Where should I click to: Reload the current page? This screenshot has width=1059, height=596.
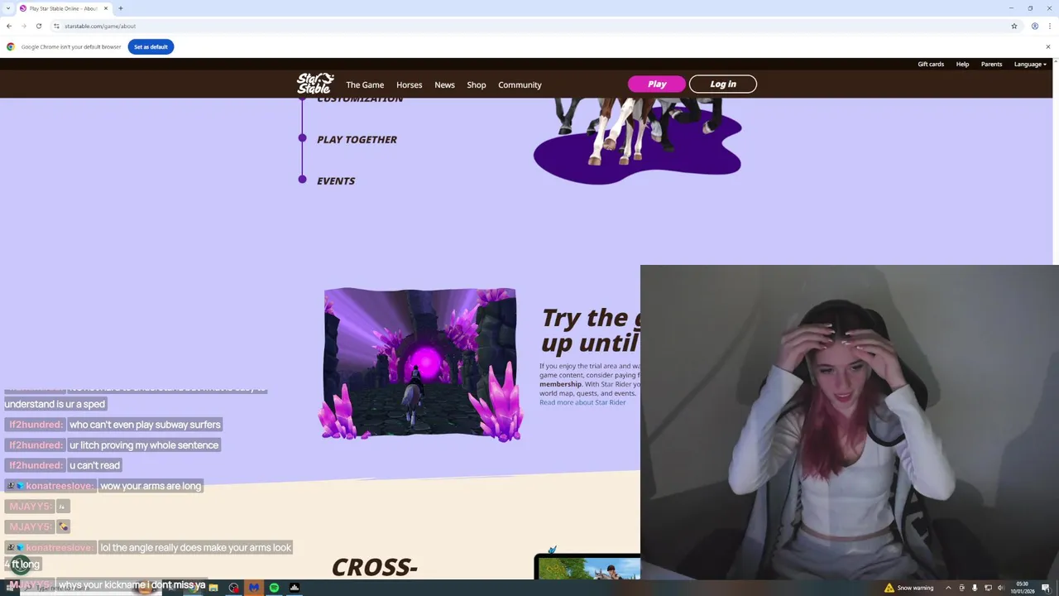click(x=38, y=26)
